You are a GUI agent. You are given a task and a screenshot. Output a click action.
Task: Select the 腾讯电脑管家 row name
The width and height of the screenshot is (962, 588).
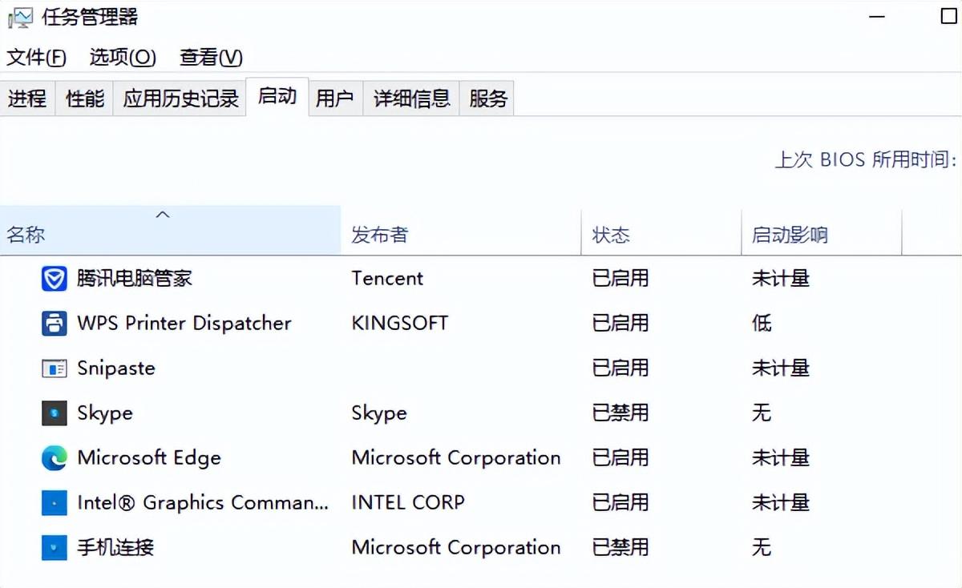click(135, 279)
